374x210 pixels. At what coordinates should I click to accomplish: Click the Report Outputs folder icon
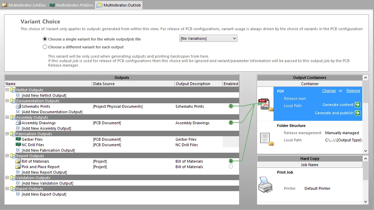[13, 156]
